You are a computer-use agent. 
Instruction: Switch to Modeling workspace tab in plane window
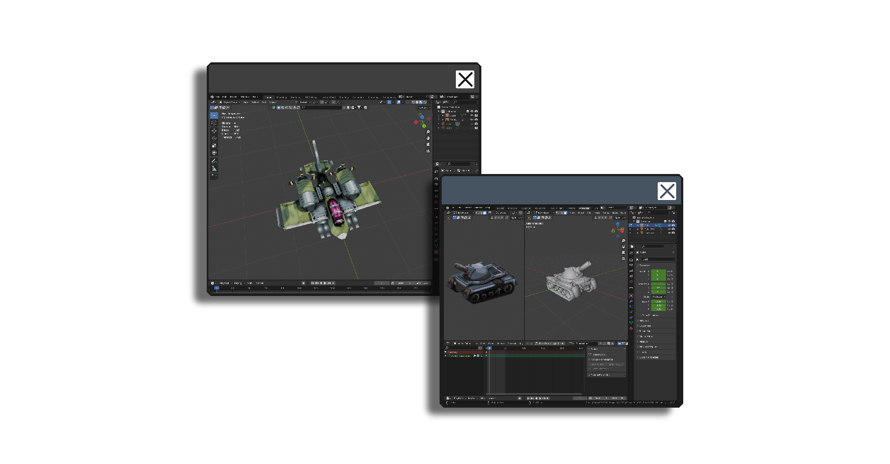[x=282, y=97]
